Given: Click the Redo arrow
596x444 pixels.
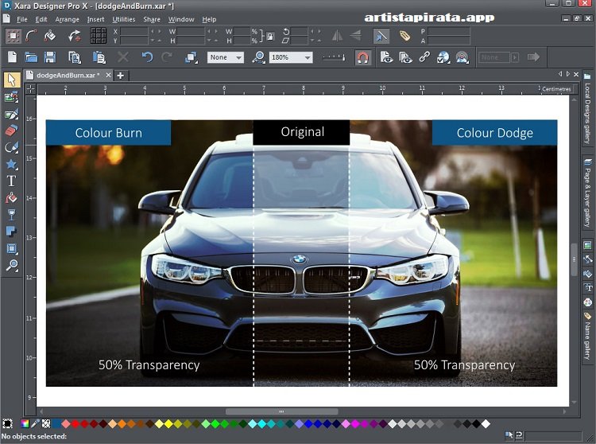Looking at the screenshot, I should click(167, 57).
